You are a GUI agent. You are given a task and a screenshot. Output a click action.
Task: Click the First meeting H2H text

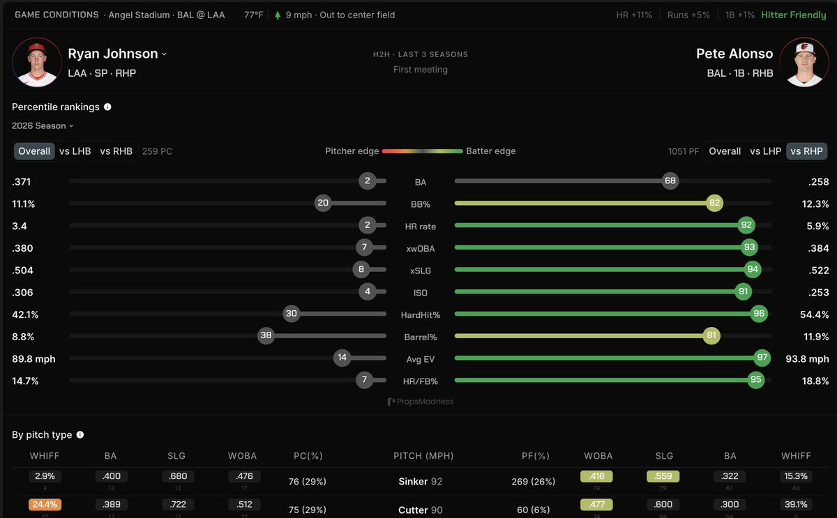(x=420, y=70)
